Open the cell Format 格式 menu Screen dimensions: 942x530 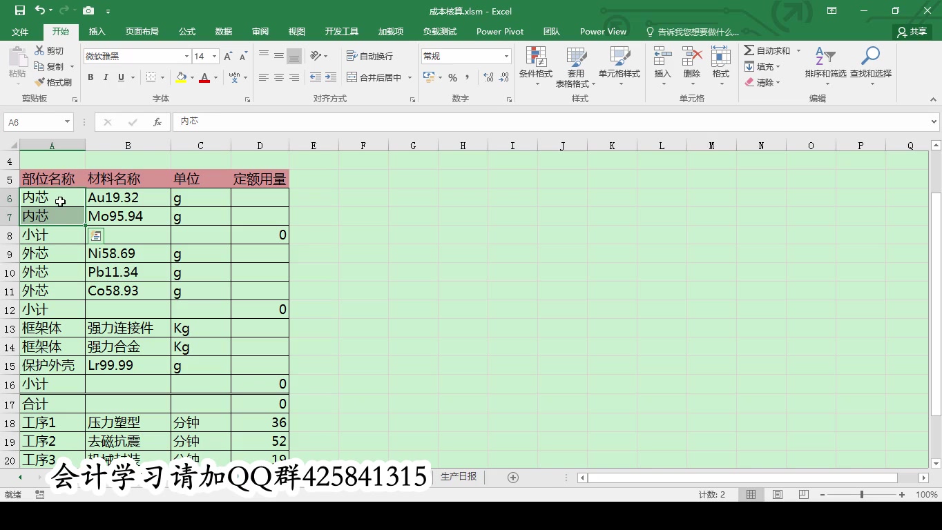click(x=720, y=67)
